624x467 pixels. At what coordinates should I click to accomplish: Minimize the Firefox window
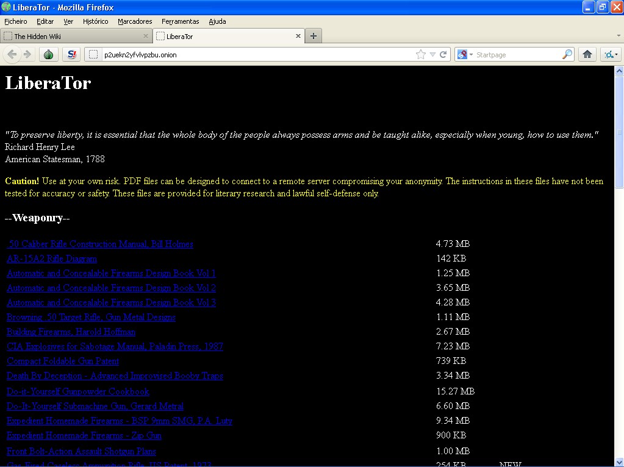tap(589, 7)
